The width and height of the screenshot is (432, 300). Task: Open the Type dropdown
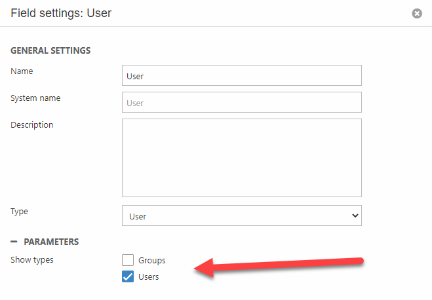(x=241, y=216)
